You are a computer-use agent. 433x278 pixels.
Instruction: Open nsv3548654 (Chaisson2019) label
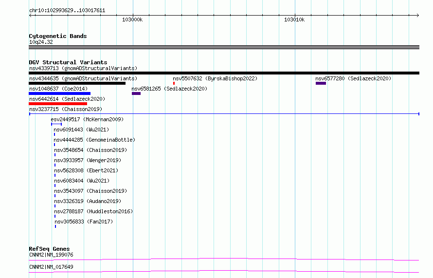[90, 150]
